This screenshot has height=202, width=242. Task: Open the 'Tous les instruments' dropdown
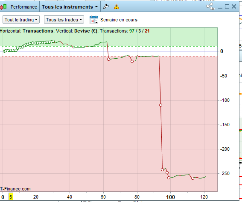coord(70,7)
